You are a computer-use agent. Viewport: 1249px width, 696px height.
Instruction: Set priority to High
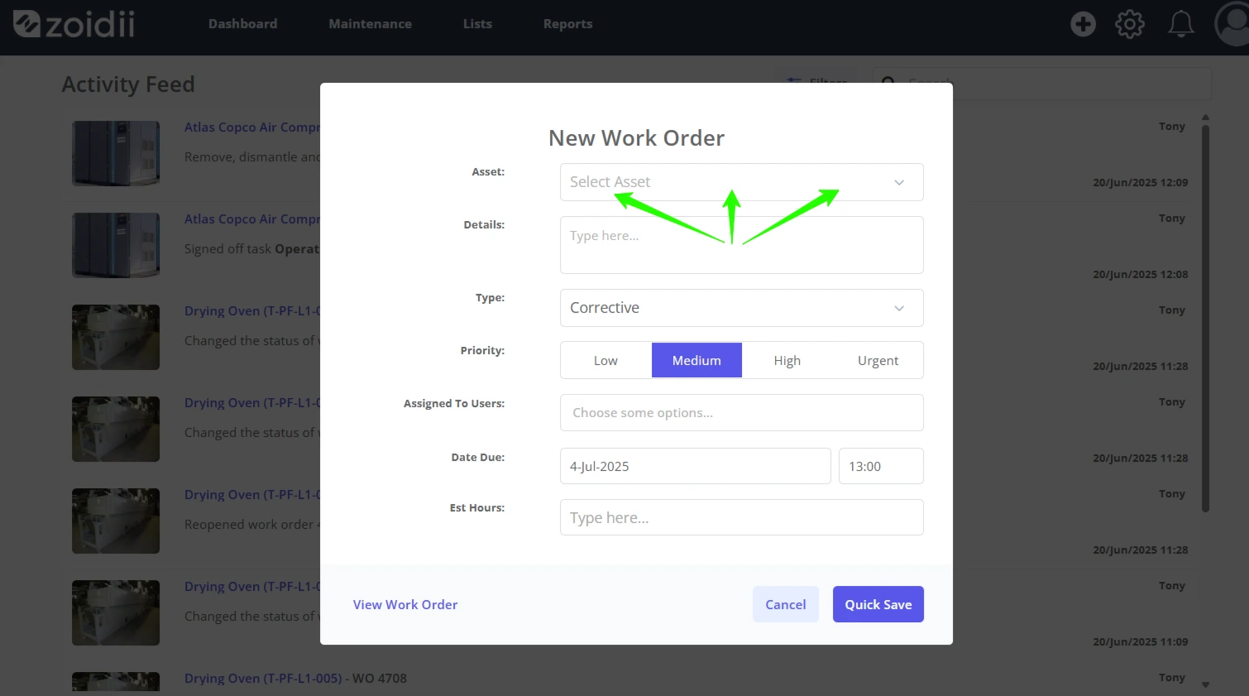787,360
